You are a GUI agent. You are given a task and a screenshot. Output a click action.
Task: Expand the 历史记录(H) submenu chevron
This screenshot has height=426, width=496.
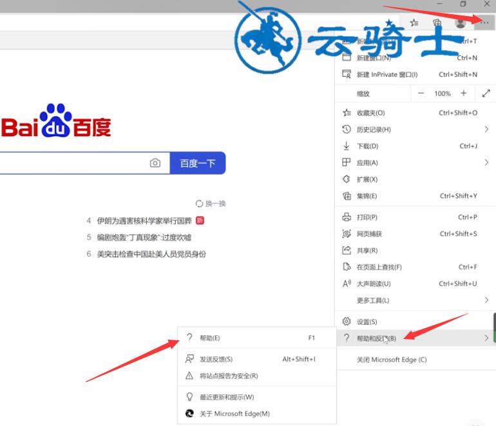486,129
